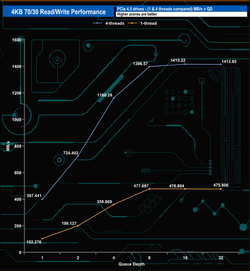Click the 1-thread data point at queue depth 4
250x271 pixels.
tap(113, 205)
